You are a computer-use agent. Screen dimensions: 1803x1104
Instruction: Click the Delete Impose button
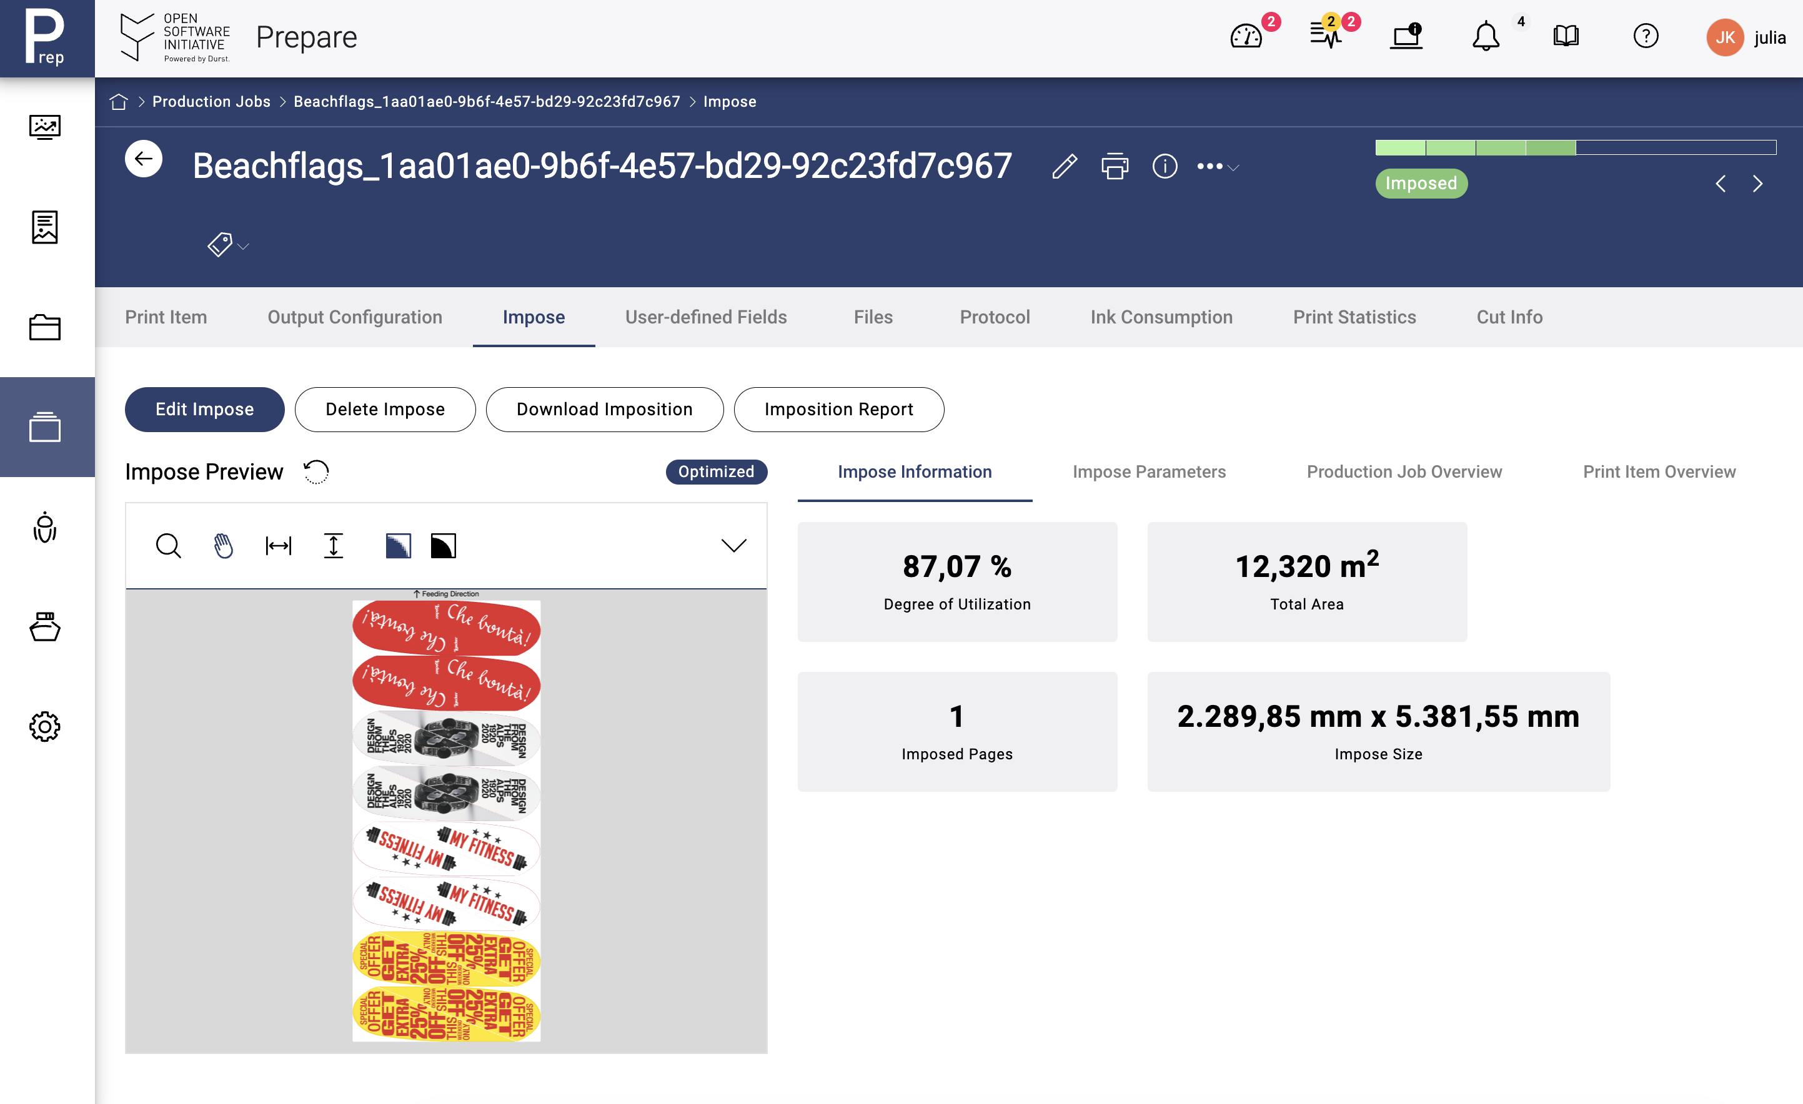(x=385, y=409)
